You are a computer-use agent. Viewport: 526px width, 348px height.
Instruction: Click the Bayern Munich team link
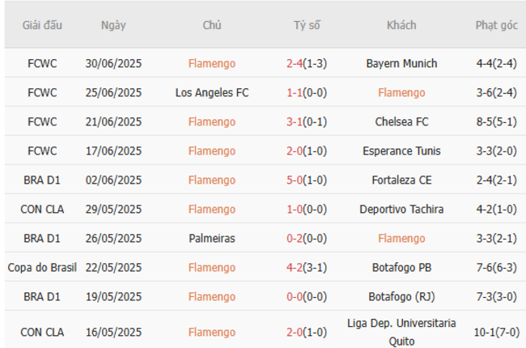pos(401,63)
